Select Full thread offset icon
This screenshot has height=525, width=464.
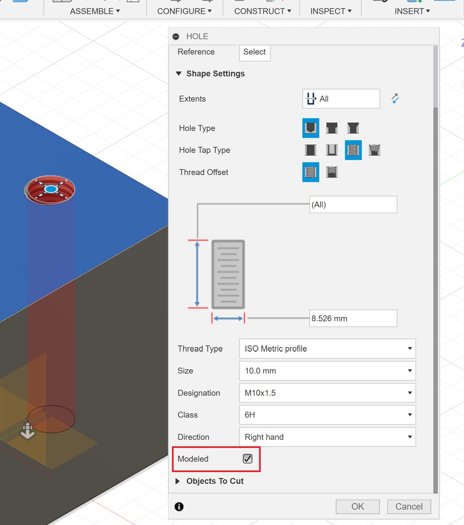click(x=311, y=172)
